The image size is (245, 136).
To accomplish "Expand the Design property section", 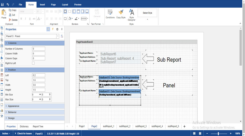I will [34, 118].
